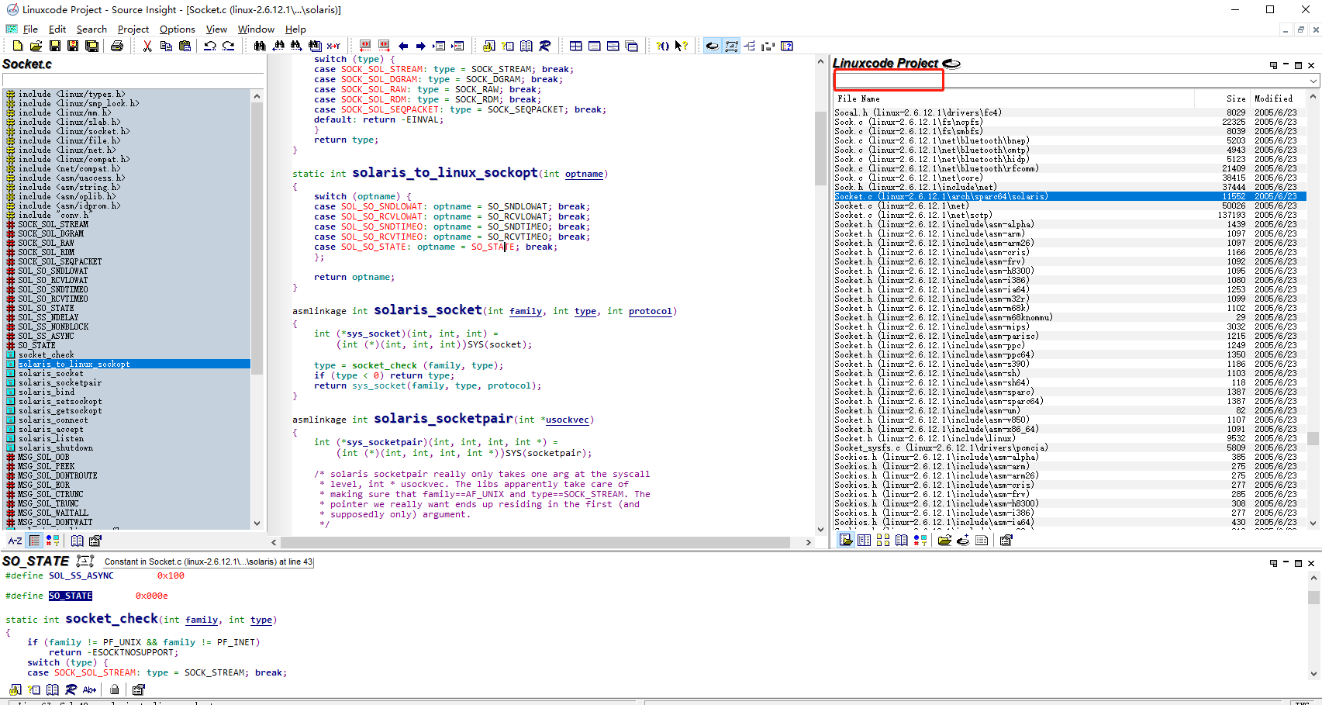Print the current document
1322x705 pixels.
(117, 46)
